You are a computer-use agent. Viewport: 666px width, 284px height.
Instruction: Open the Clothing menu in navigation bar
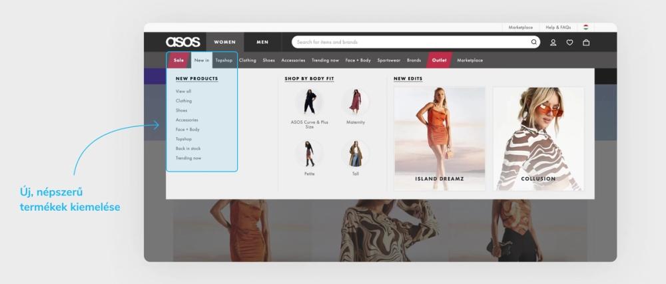tap(247, 60)
